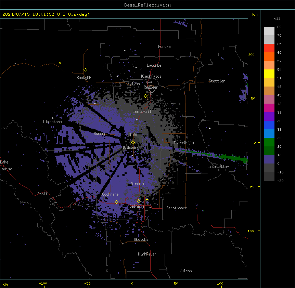Click the 65 value in dBZ legend

[279, 44]
